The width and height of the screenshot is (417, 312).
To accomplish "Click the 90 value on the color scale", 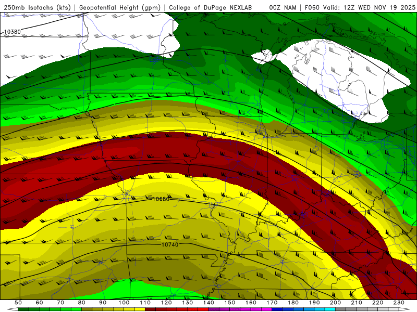I will click(103, 303).
